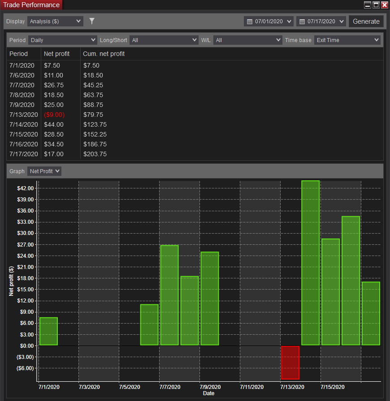Open the end date calendar icon 07/17/2020
Image resolution: width=390 pixels, height=401 pixels.
(302, 21)
